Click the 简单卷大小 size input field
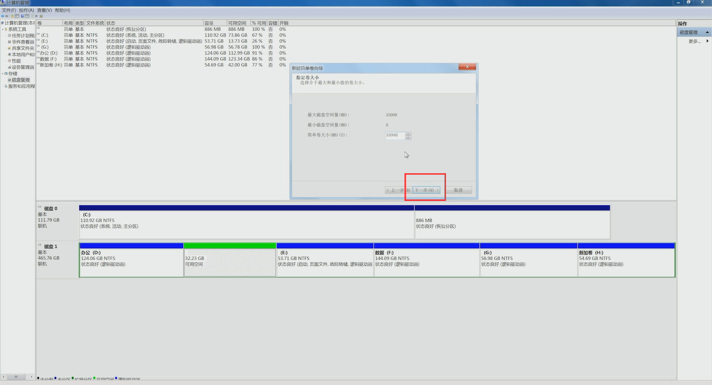The width and height of the screenshot is (712, 385). tap(395, 135)
